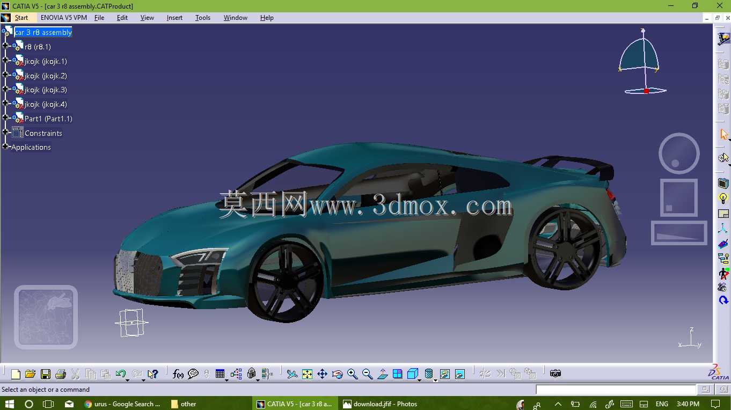Select the Rotate view tool
Screen dimensions: 731x410
coord(337,374)
